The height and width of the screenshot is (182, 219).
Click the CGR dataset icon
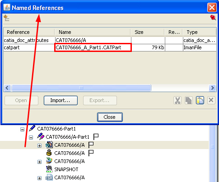pyautogui.click(x=49, y=177)
